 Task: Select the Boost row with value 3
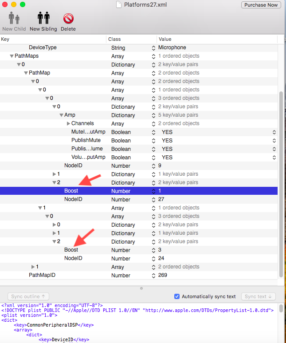[139, 250]
